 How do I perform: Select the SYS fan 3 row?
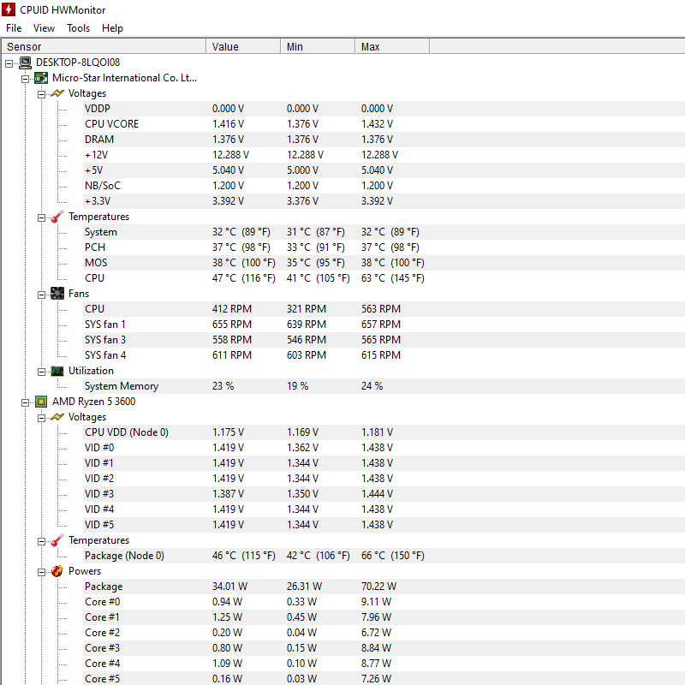(384, 340)
